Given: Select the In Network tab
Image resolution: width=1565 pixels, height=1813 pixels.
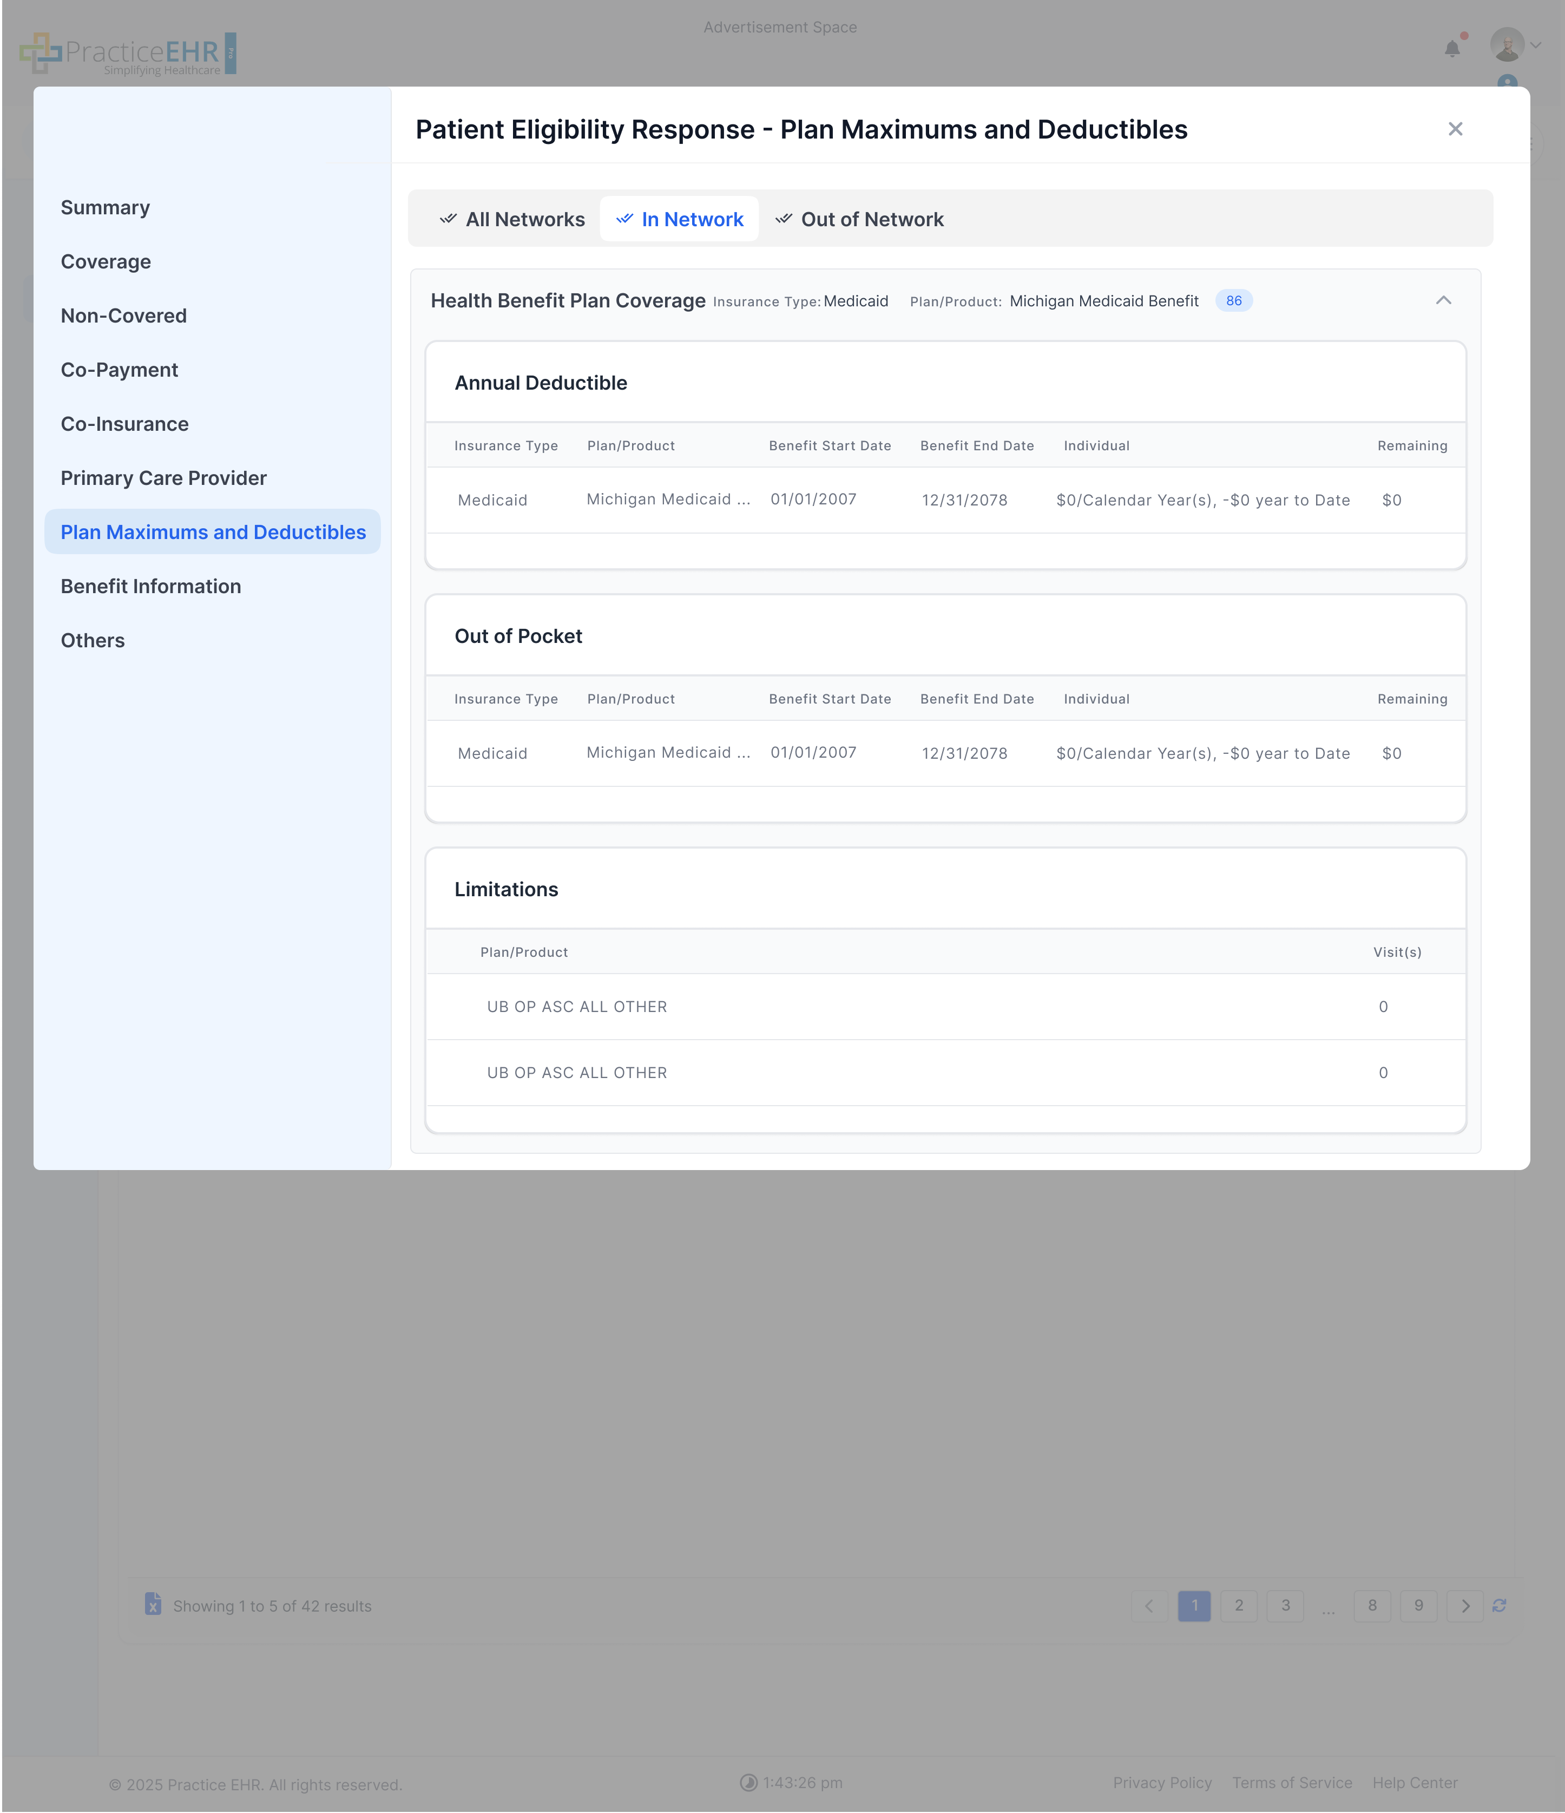Looking at the screenshot, I should 680,220.
